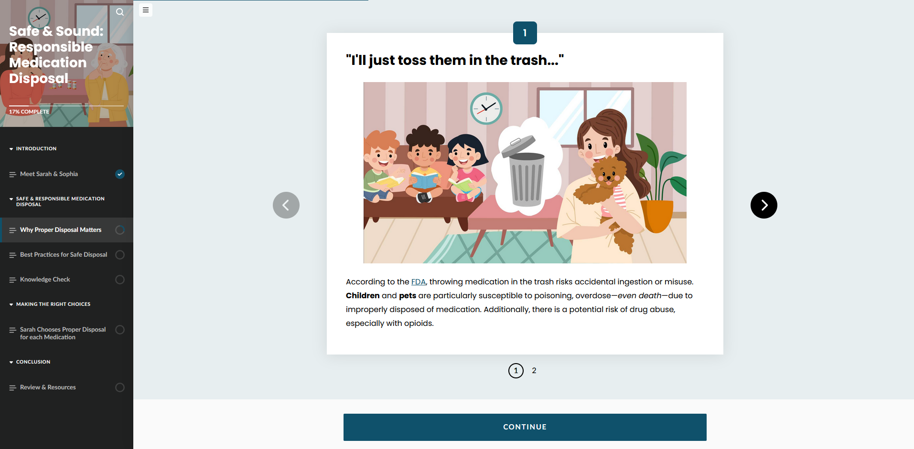Collapse Safe & Responsible Medication Disposal section
Screen dimensions: 914x449
(x=57, y=201)
